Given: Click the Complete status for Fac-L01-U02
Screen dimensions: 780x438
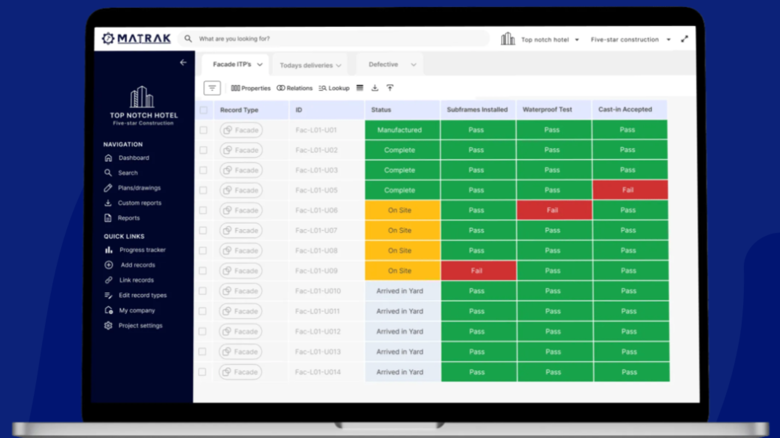Looking at the screenshot, I should click(403, 150).
